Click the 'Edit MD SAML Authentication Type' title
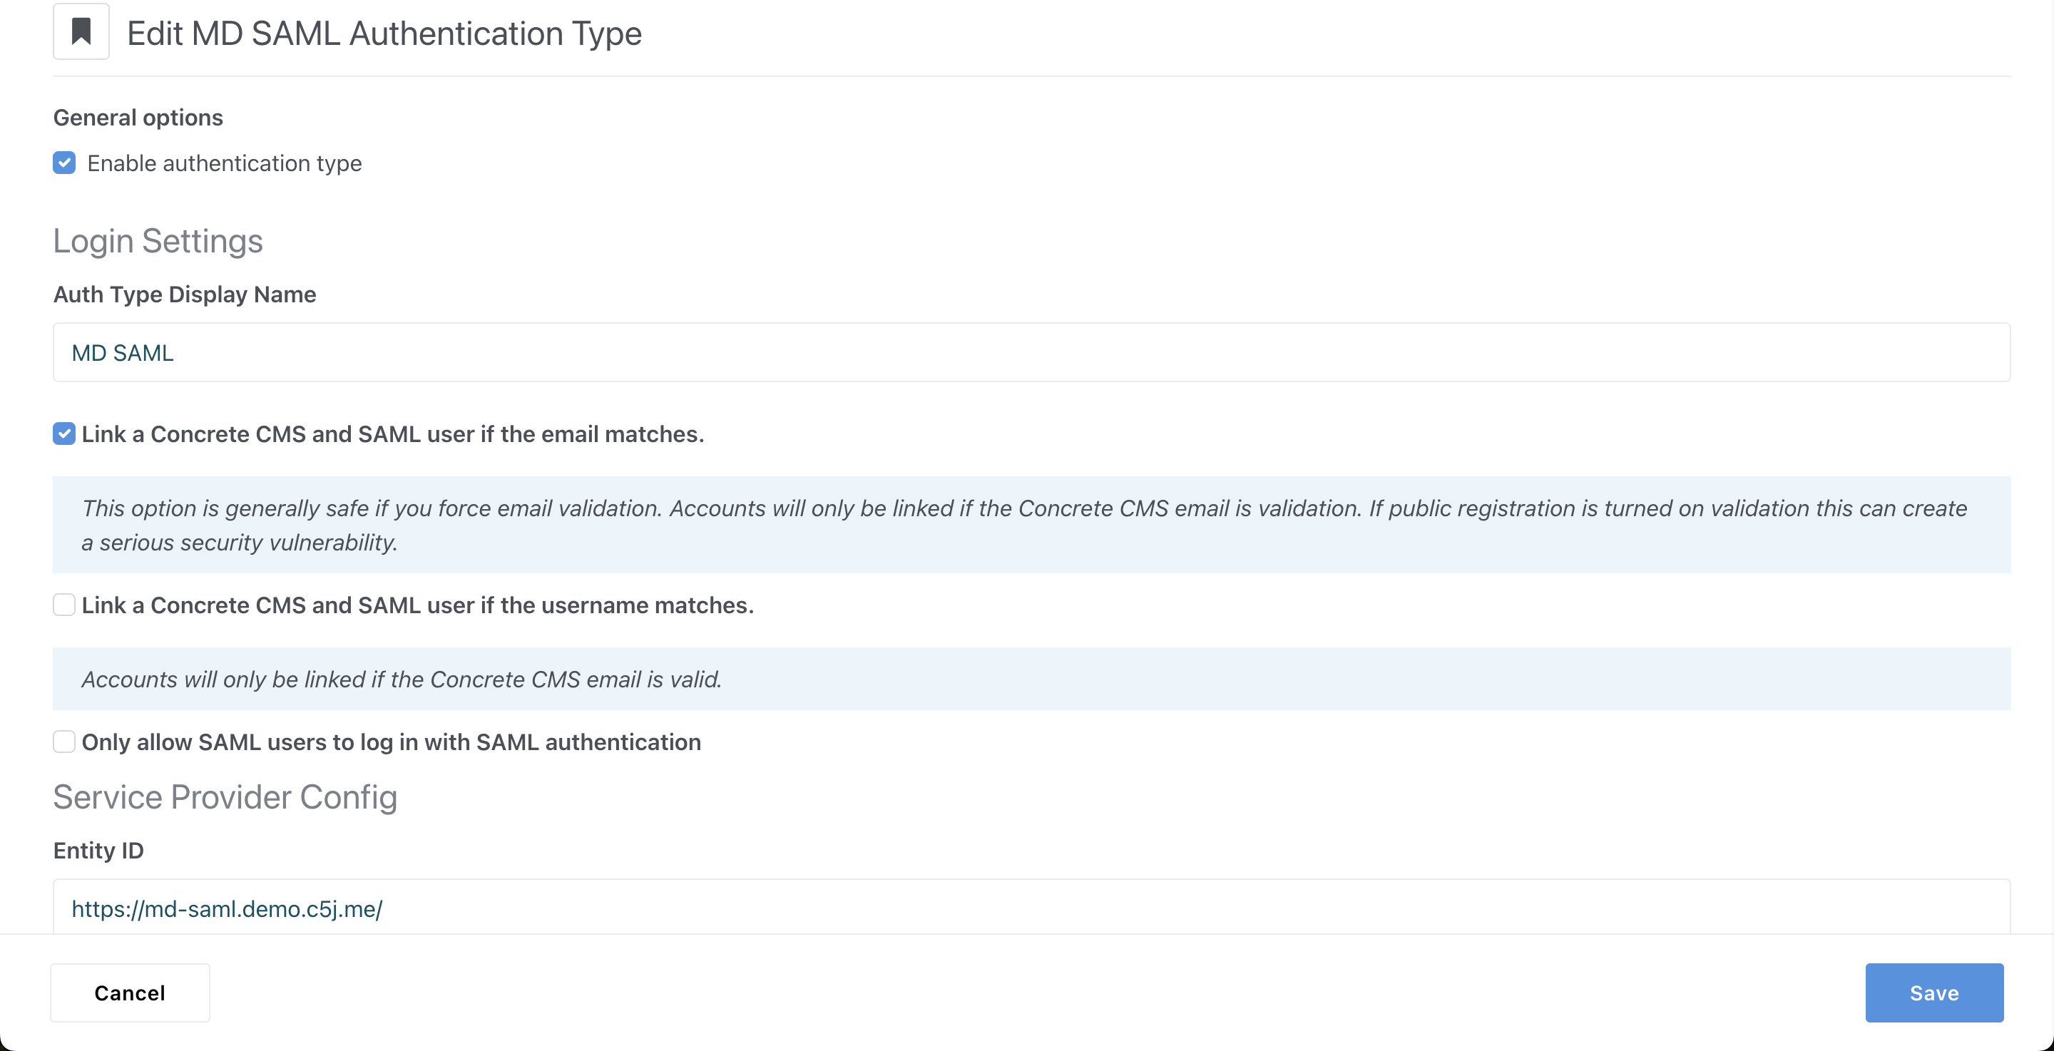Viewport: 2054px width, 1051px height. click(x=384, y=34)
